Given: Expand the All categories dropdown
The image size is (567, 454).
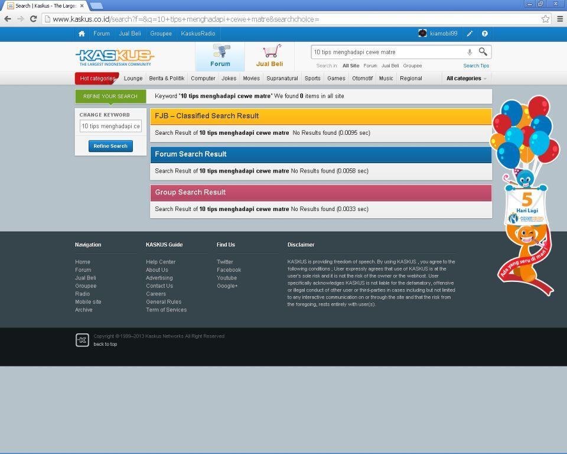Looking at the screenshot, I should pos(466,79).
